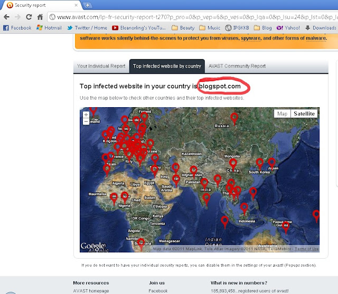338x294 pixels.
Task: Open the AVAST homepage footer link
Action: click(91, 291)
